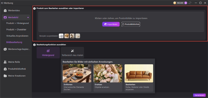208x98 pixels.
Task: Click the Importieren button
Action: tap(111, 24)
